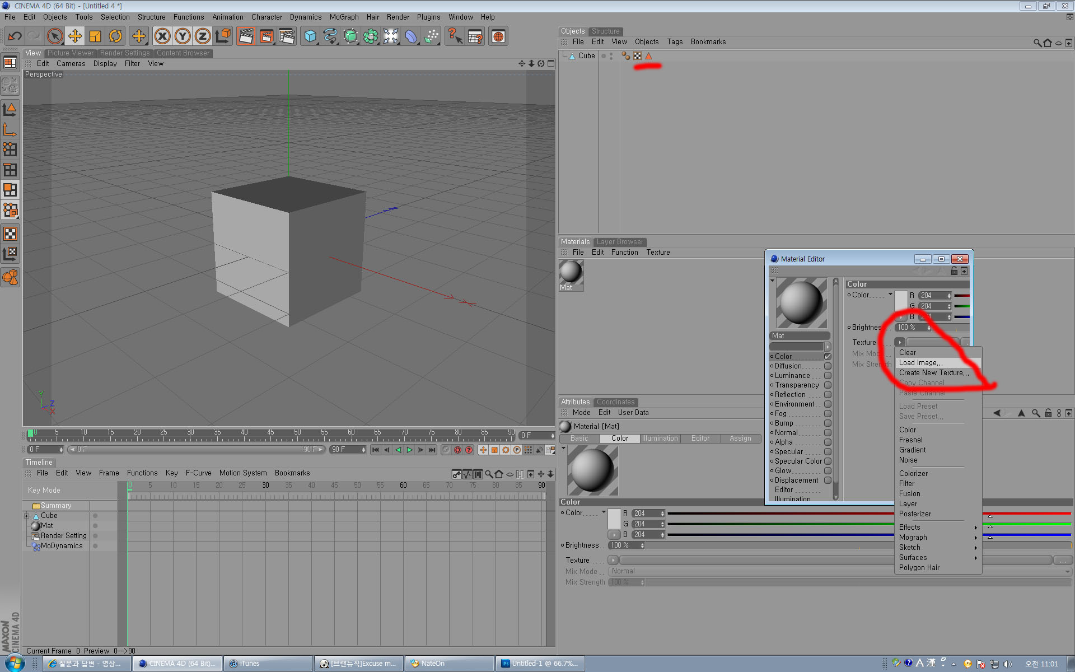Click the checkerboard texture tag on Cube

(x=637, y=56)
